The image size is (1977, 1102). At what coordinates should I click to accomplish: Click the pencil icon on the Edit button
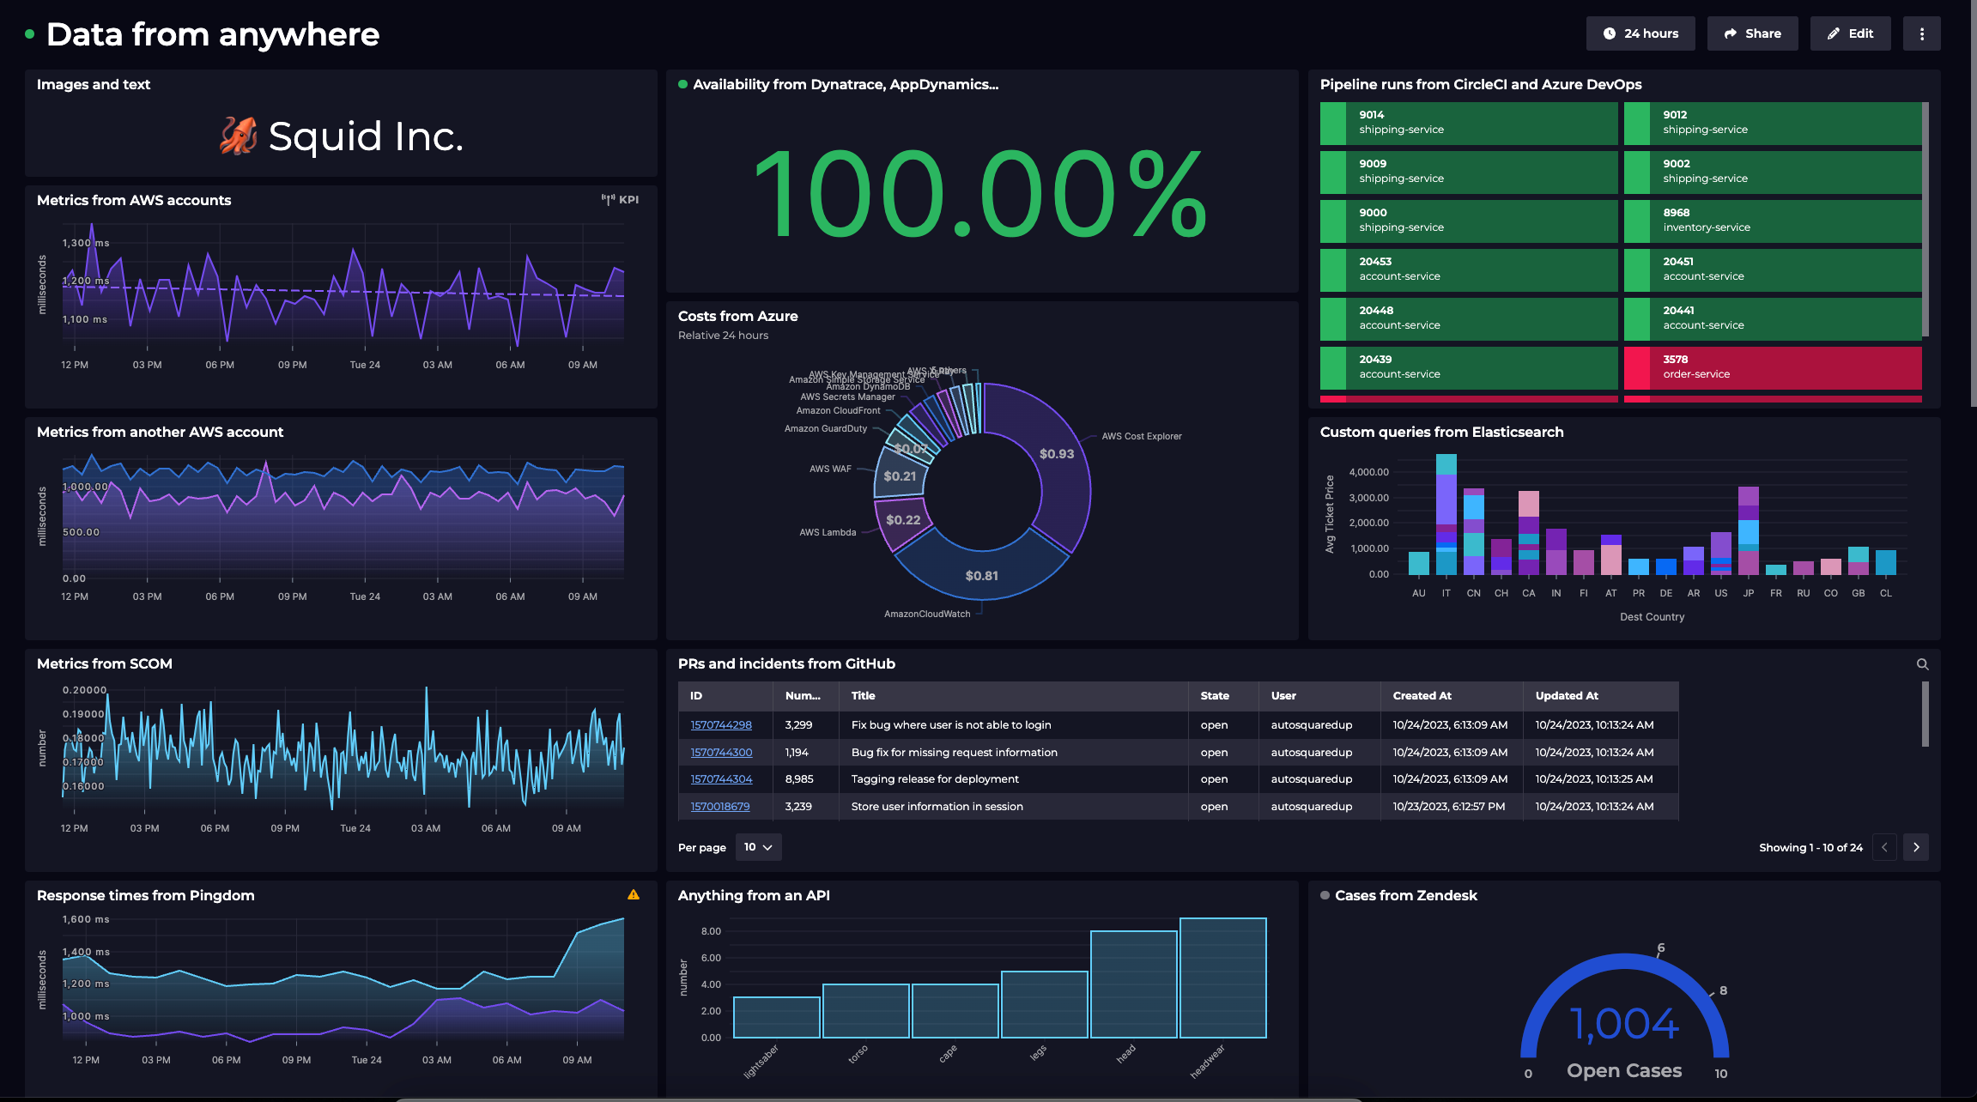pyautogui.click(x=1832, y=33)
